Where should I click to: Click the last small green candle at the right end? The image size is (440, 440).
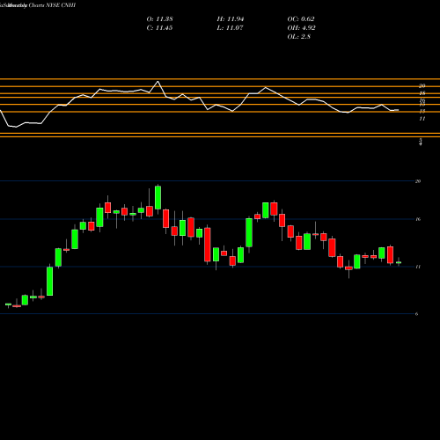[399, 262]
